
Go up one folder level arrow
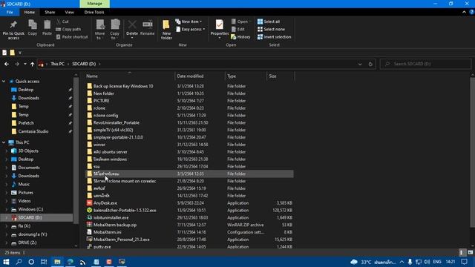[x=32, y=64]
